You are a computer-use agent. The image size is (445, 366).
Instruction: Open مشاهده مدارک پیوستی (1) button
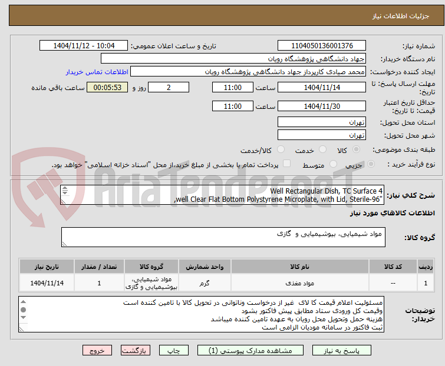tap(250, 351)
